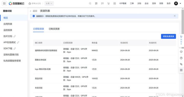Click the header icon left of ICP备案
The width and height of the screenshot is (184, 97).
click(114, 3)
